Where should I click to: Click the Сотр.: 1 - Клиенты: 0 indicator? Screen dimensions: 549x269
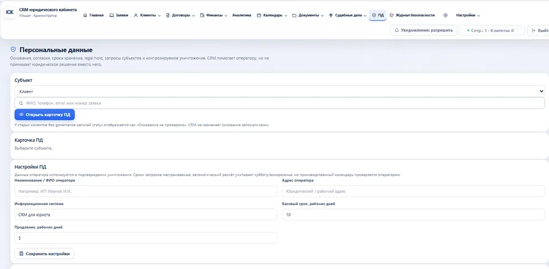coord(492,30)
